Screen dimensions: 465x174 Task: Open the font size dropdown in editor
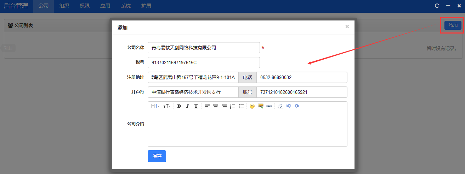click(166, 106)
